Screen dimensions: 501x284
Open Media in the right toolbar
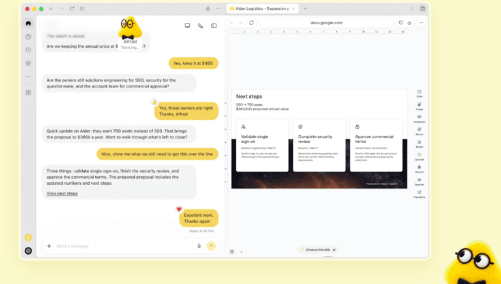(419, 144)
